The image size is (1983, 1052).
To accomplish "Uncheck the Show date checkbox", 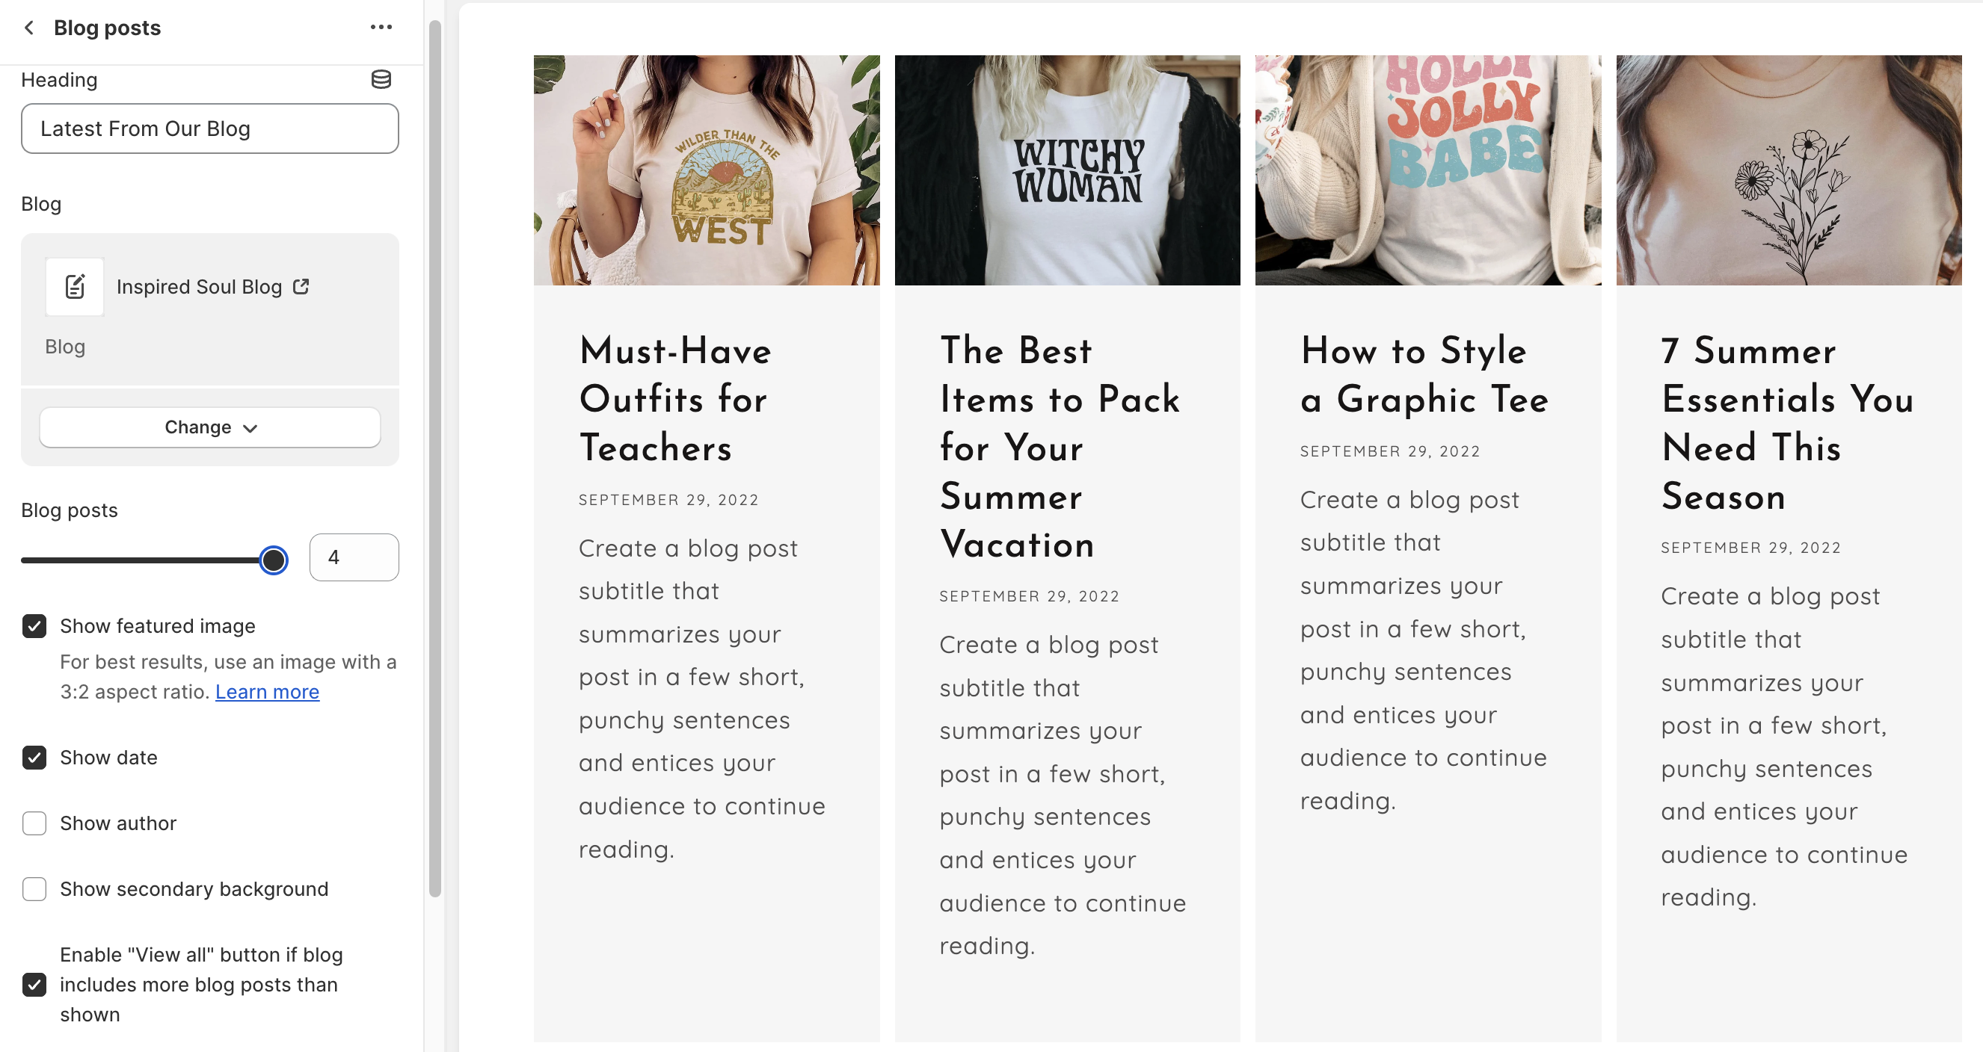I will click(x=34, y=758).
